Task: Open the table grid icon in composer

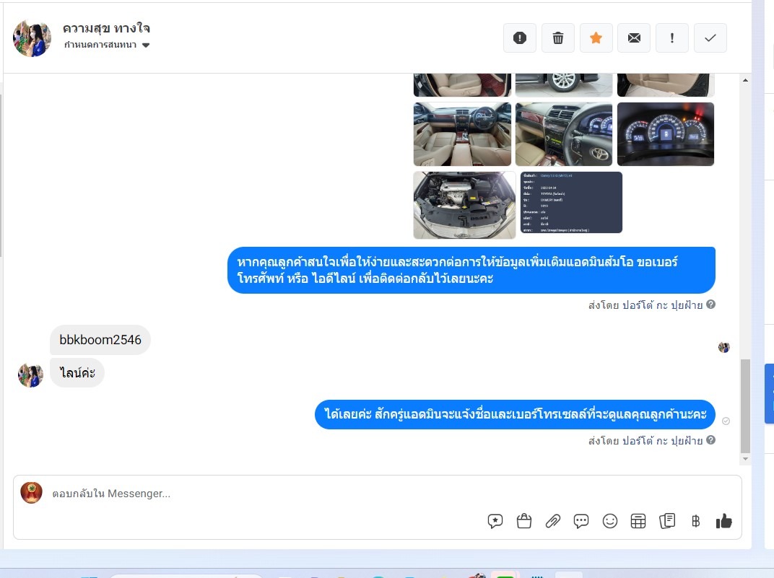Action: pyautogui.click(x=638, y=521)
